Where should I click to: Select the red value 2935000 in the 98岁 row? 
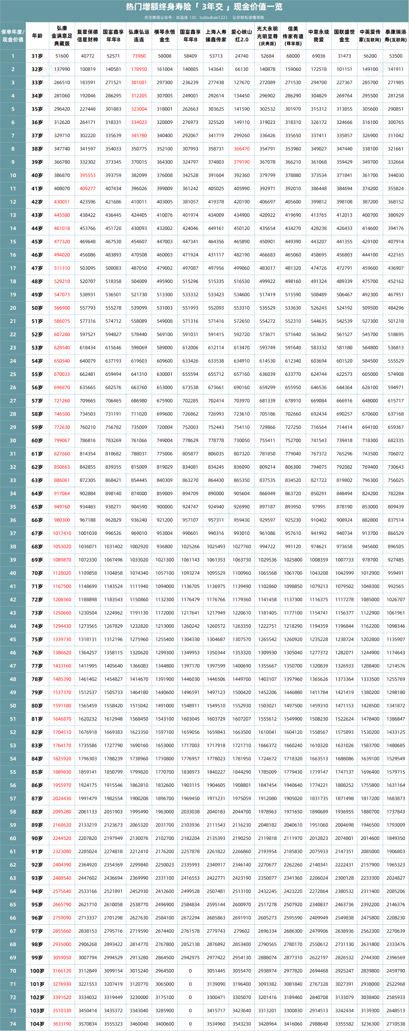tap(62, 944)
